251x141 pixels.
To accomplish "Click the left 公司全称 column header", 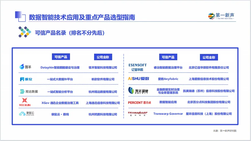I will (103, 57).
